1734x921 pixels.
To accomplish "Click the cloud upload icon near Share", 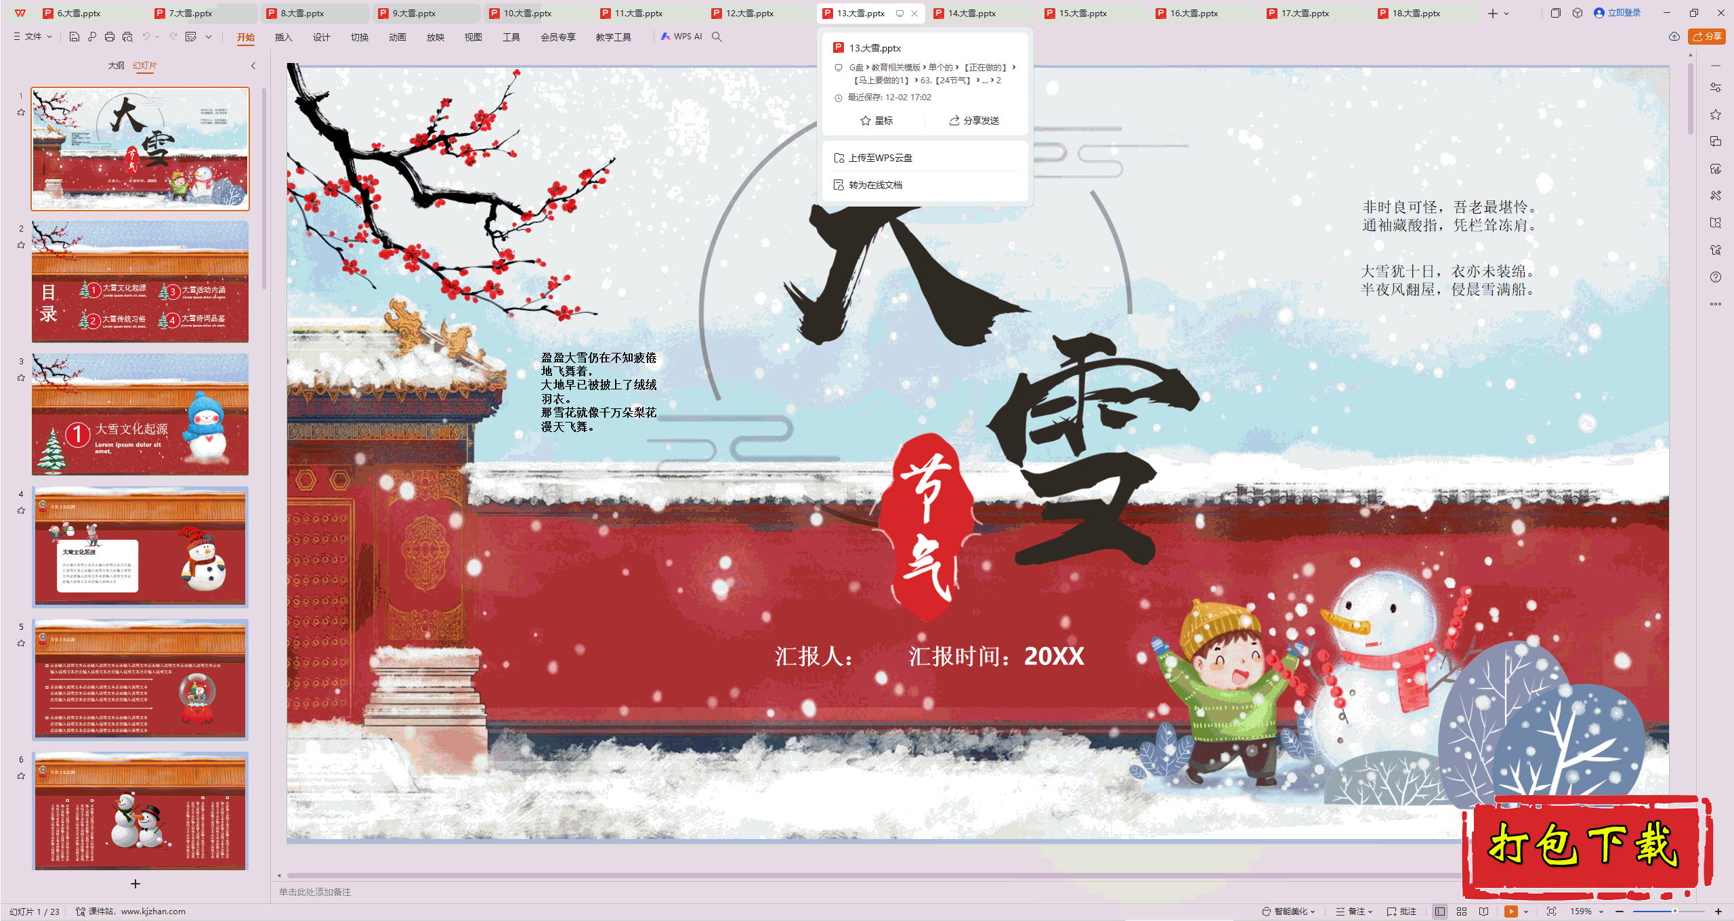I will click(x=1674, y=37).
